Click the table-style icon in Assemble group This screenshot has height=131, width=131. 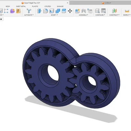point(90,11)
